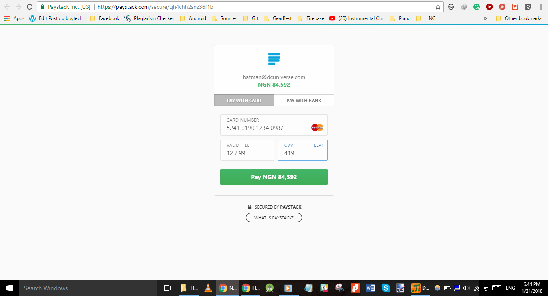This screenshot has width=548, height=296.
Task: Open the Grammarly extension icon
Action: click(x=476, y=7)
